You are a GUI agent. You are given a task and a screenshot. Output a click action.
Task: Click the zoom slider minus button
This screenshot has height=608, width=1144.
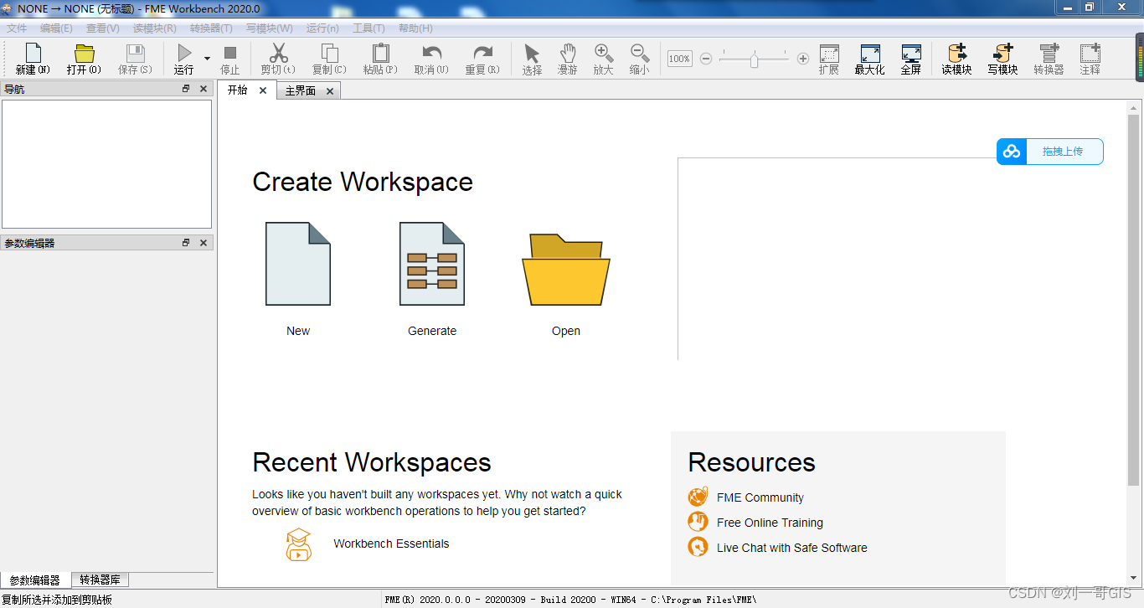pos(706,59)
